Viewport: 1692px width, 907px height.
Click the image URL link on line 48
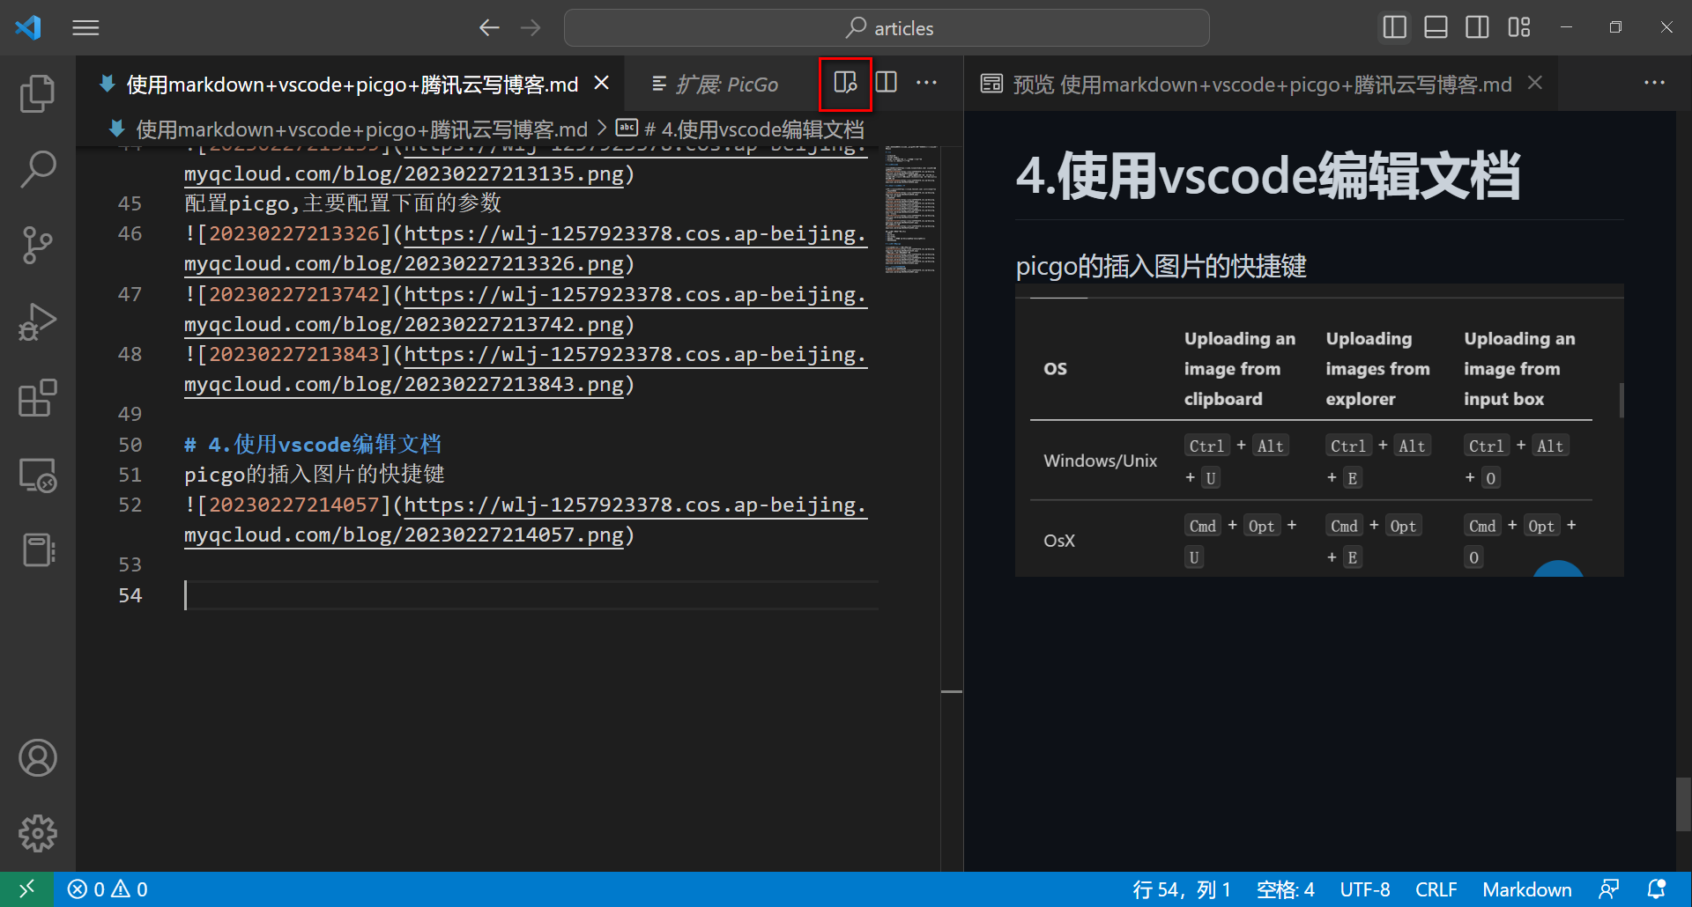tap(634, 355)
